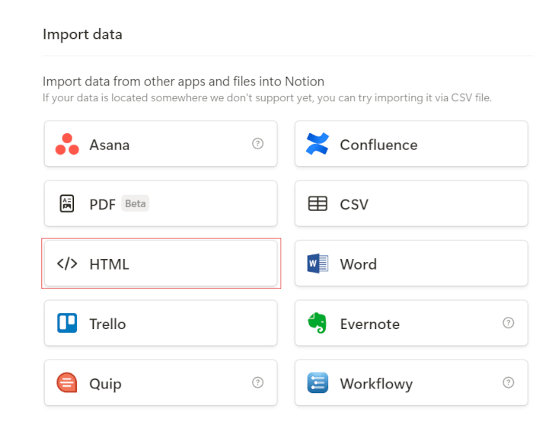Click the 'Import data' heading
The height and width of the screenshot is (425, 533).
click(x=82, y=34)
